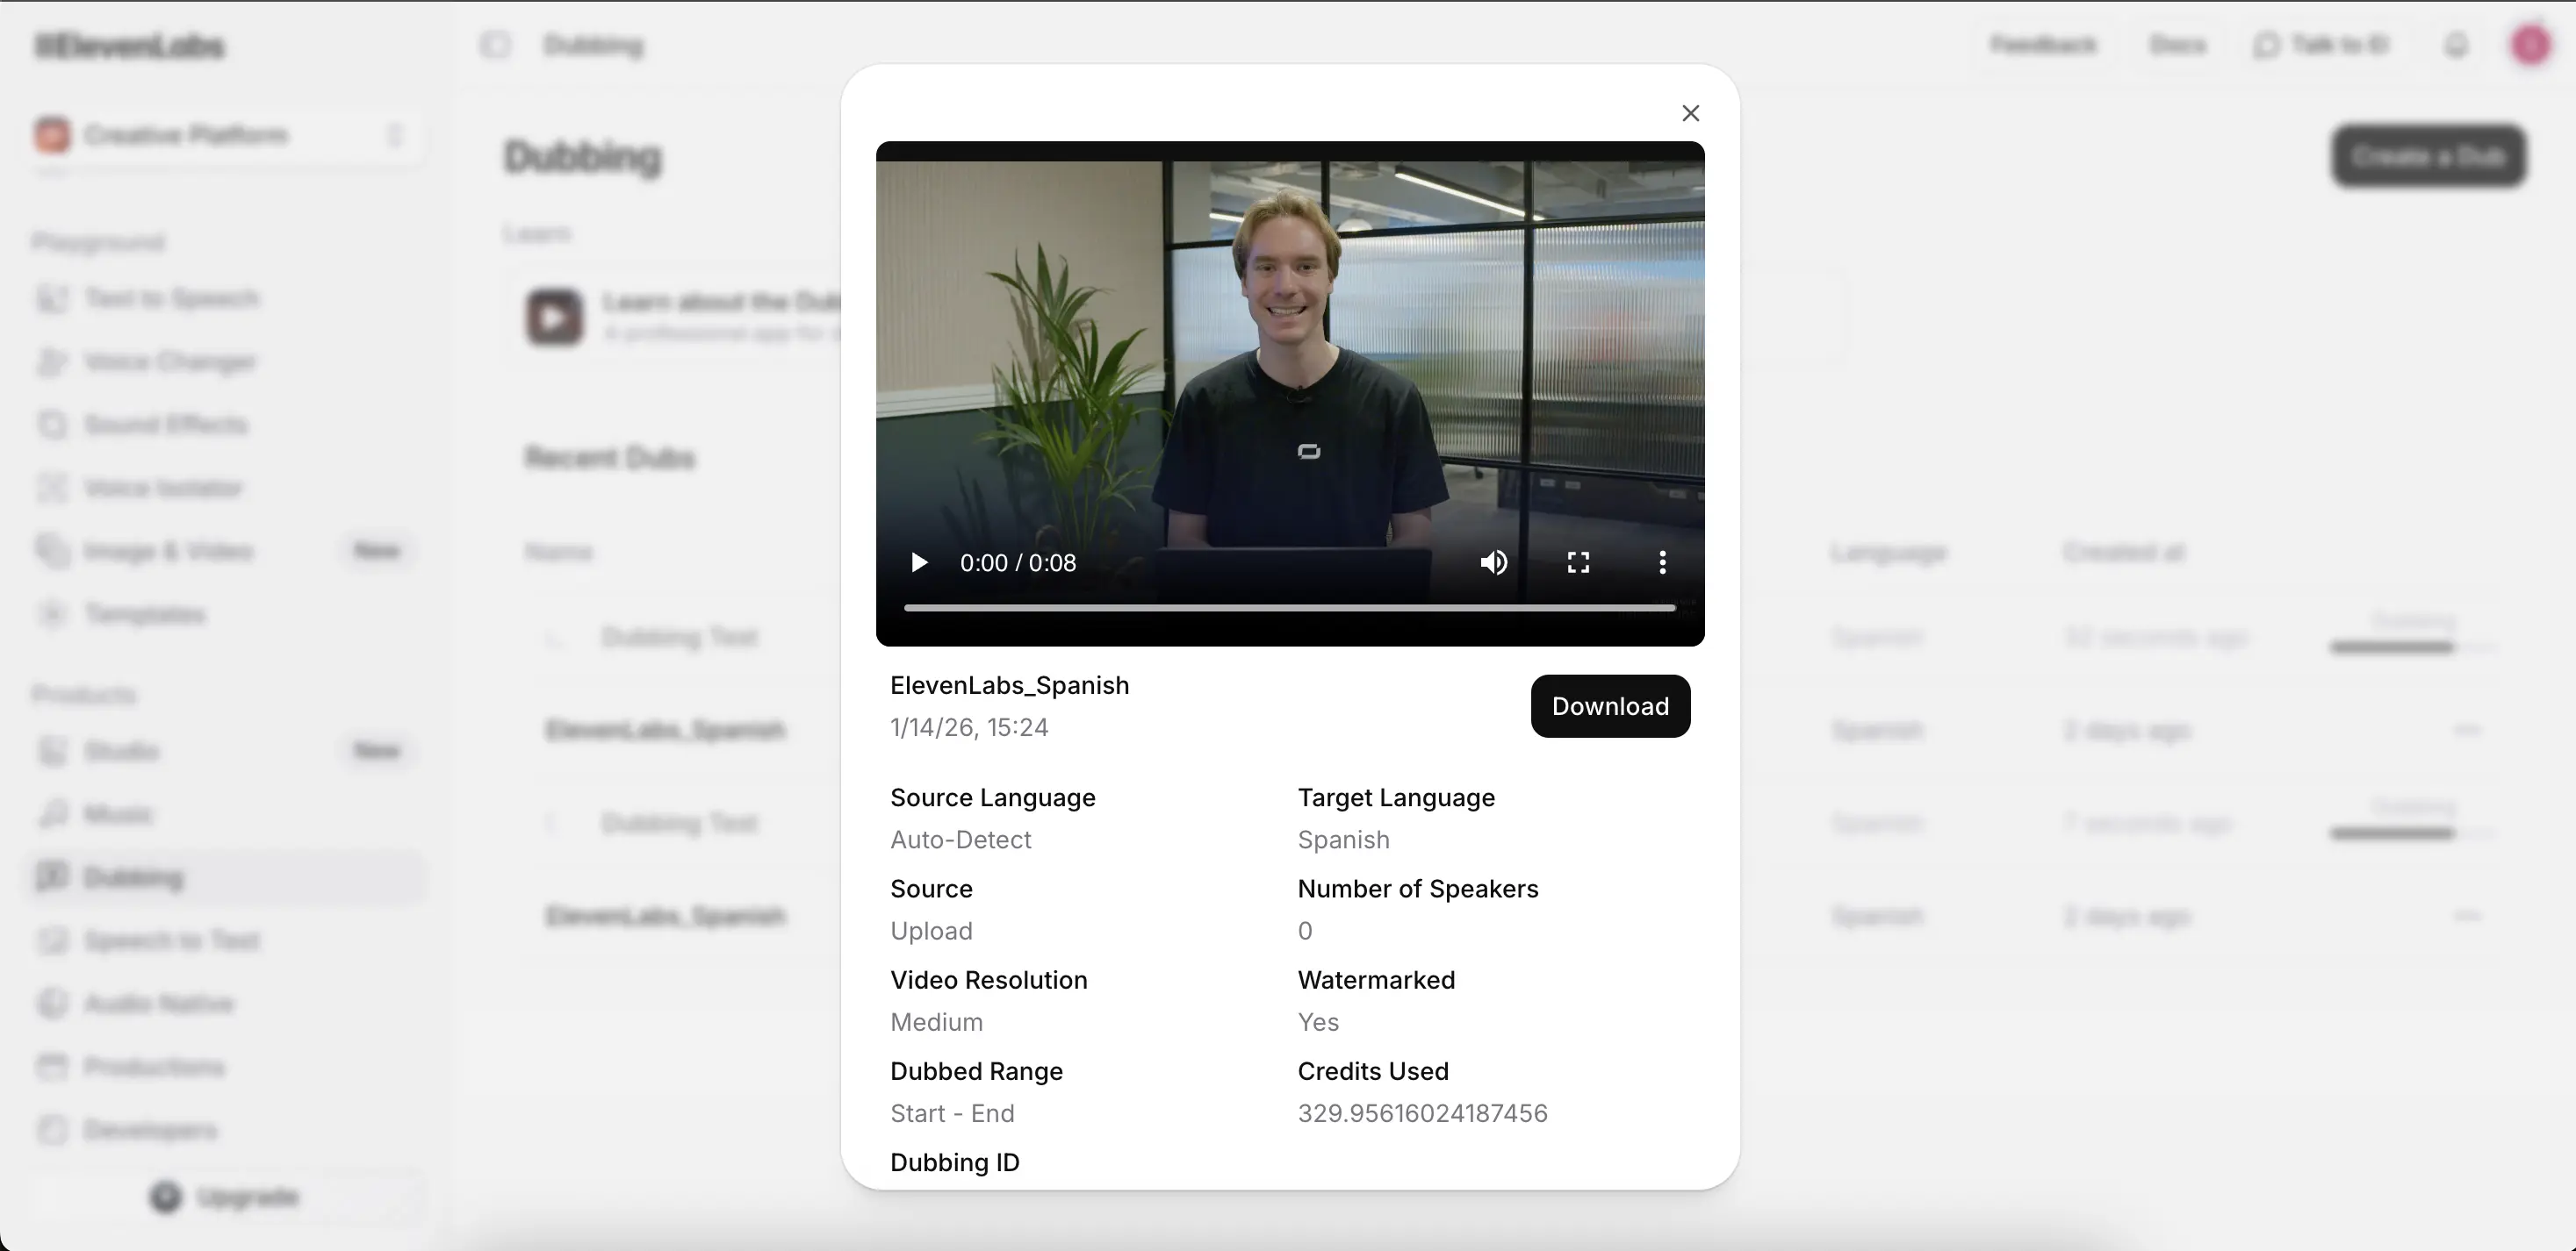This screenshot has height=1251, width=2576.
Task: Open the Docs page from the top bar
Action: click(2178, 44)
